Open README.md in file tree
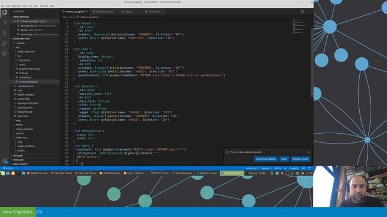The width and height of the screenshot is (387, 217). 25,112
